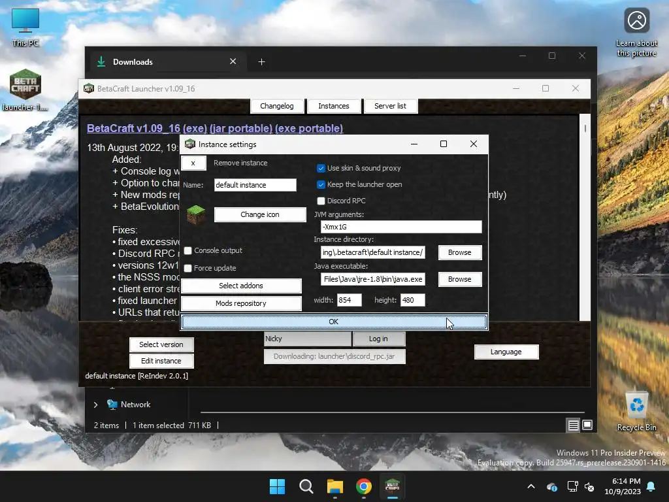Add new tab in Explorer window

(261, 62)
